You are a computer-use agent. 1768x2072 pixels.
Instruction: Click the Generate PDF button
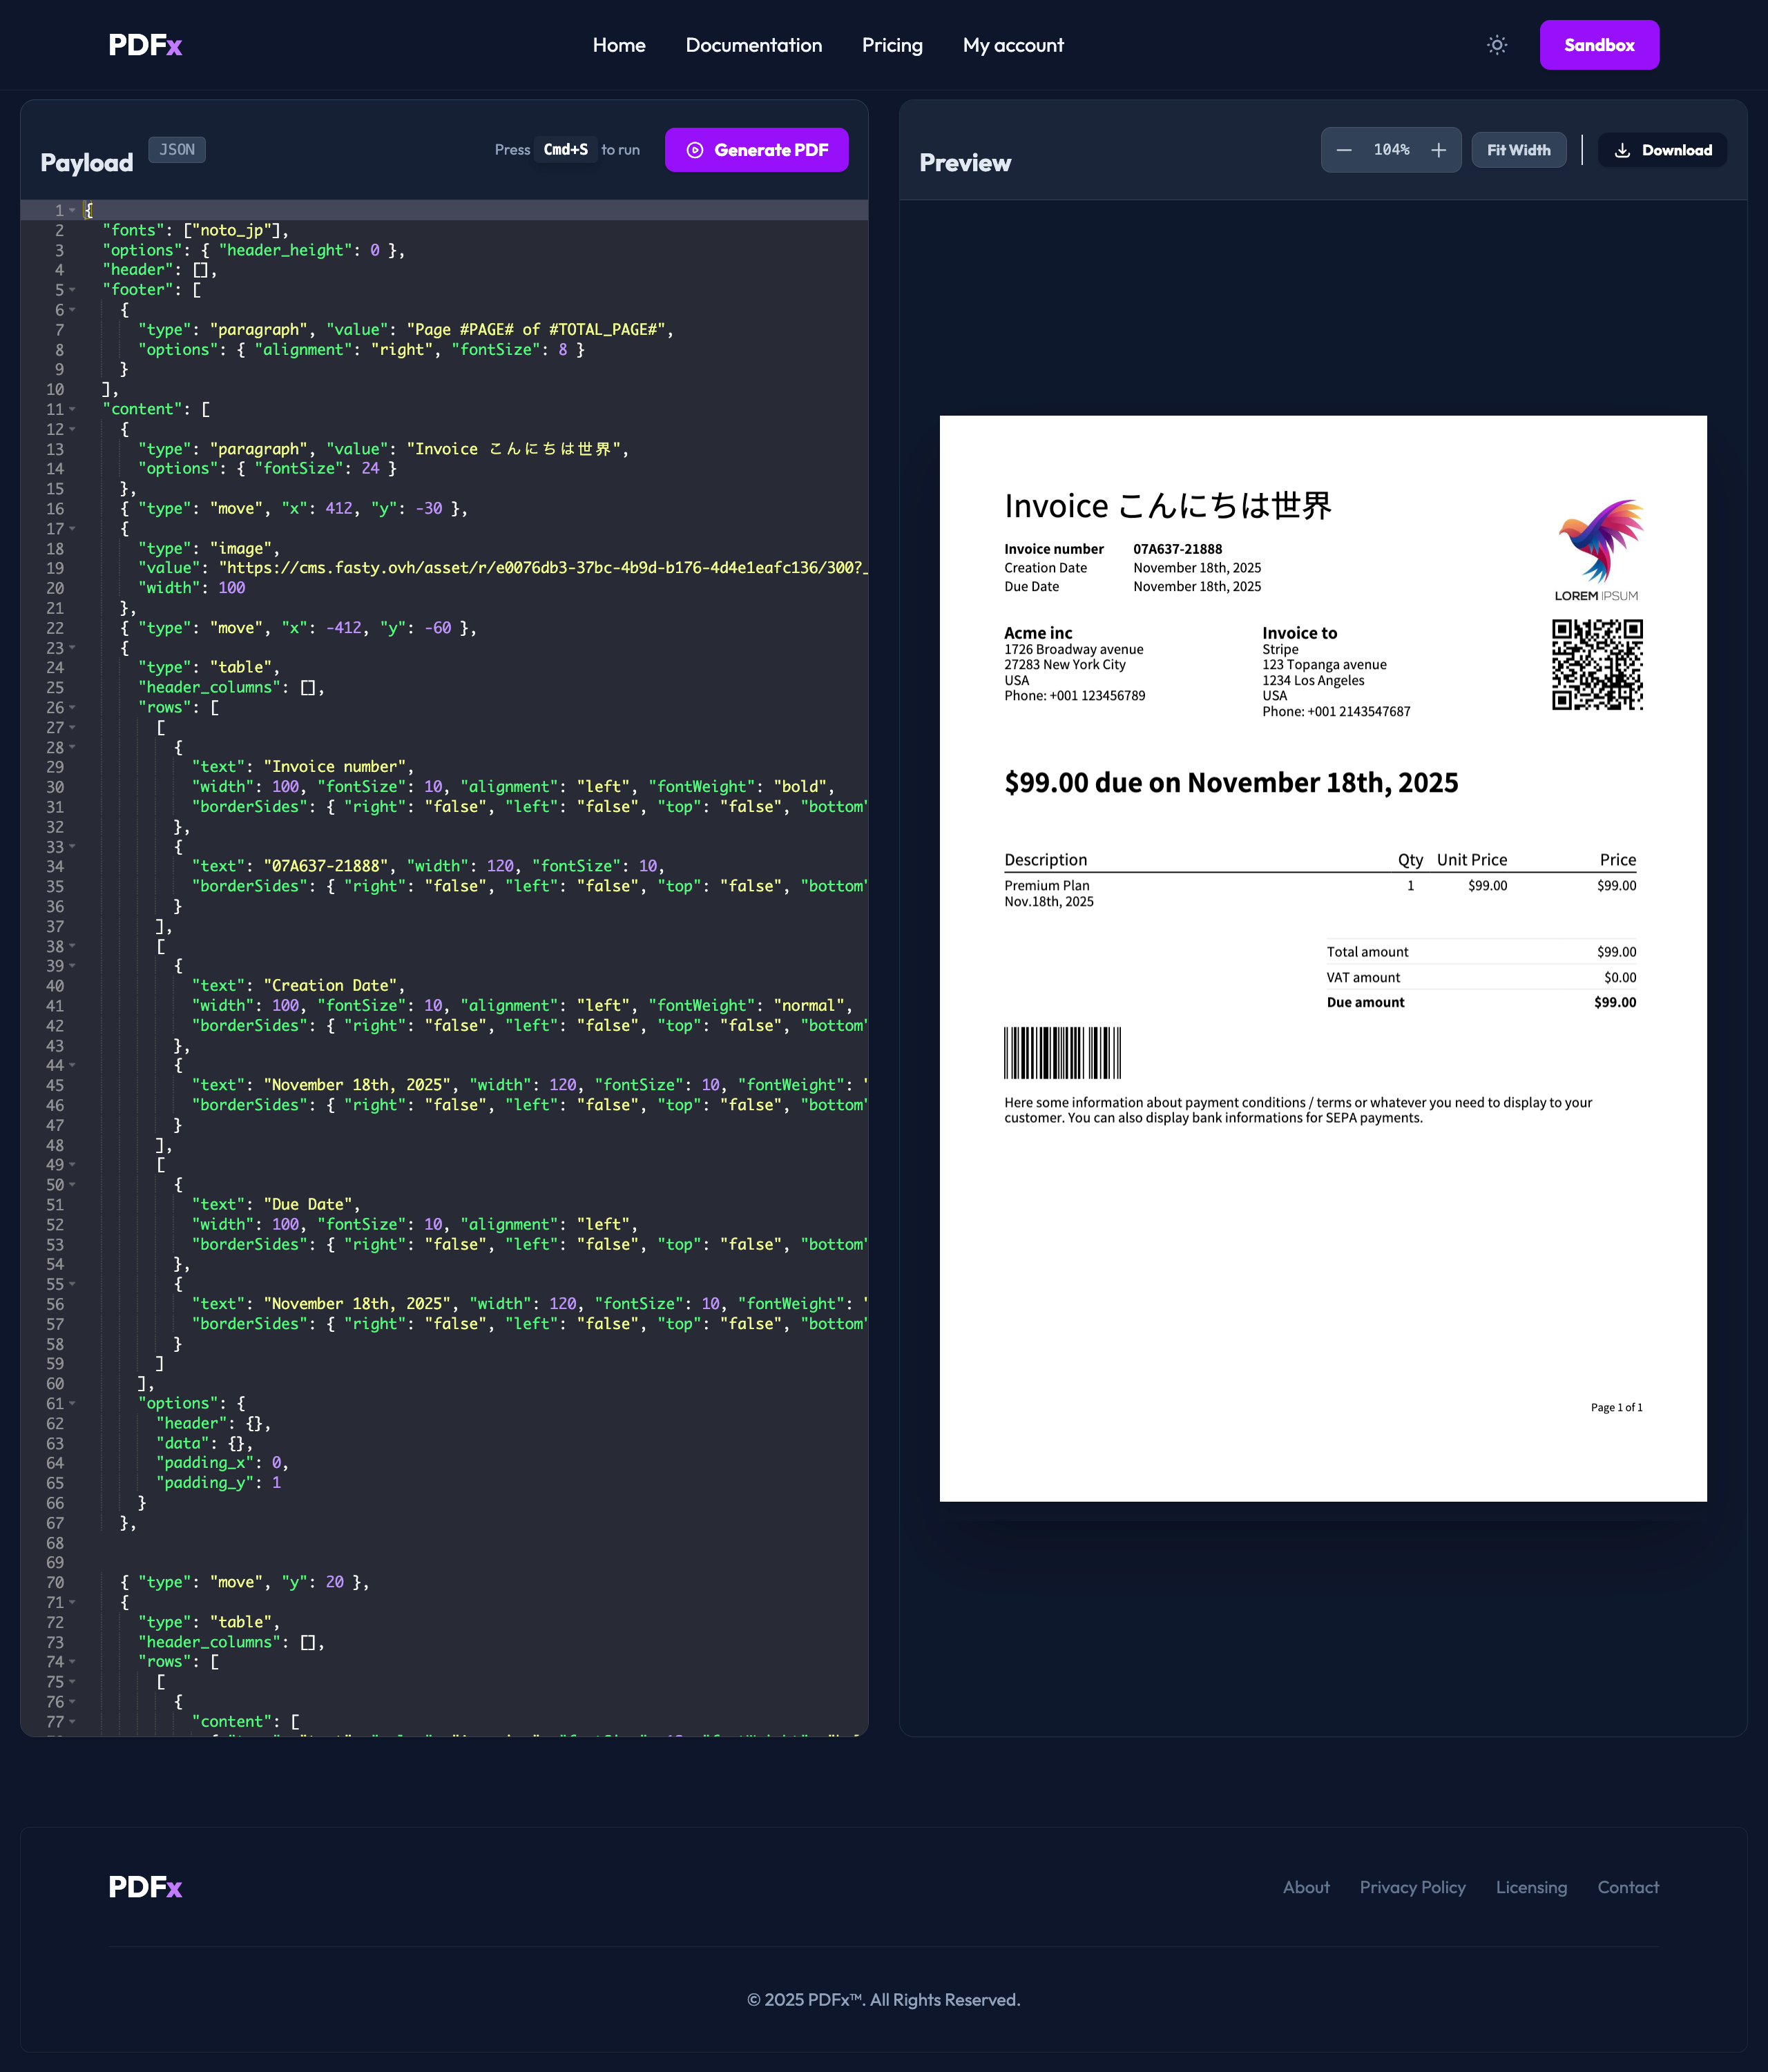click(757, 149)
